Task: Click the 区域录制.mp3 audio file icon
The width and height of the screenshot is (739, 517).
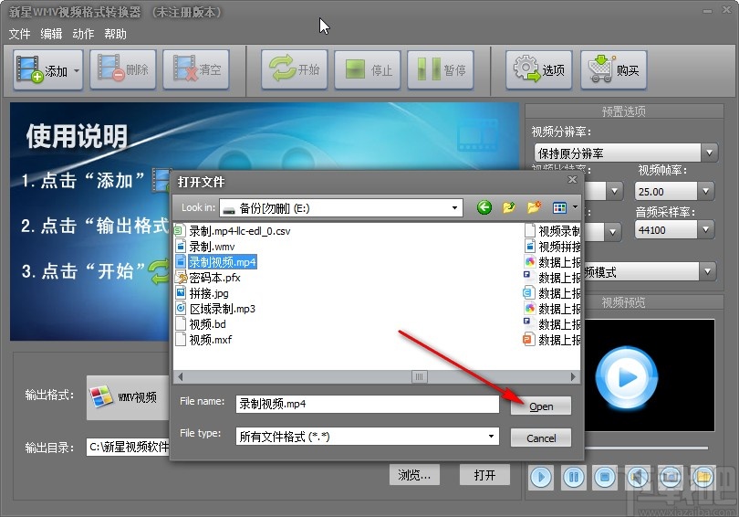Action: pos(181,309)
